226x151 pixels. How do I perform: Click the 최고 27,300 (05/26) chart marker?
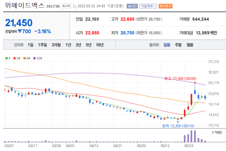(x=180, y=79)
